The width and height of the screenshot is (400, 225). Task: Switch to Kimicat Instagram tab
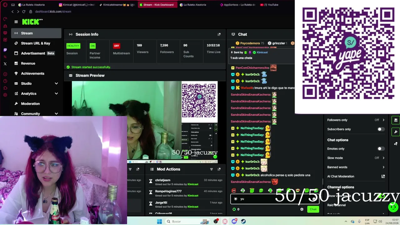pos(77,5)
